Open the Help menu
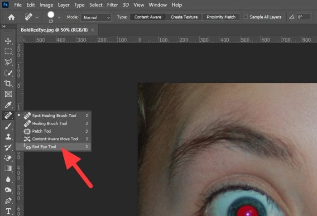 (x=177, y=5)
